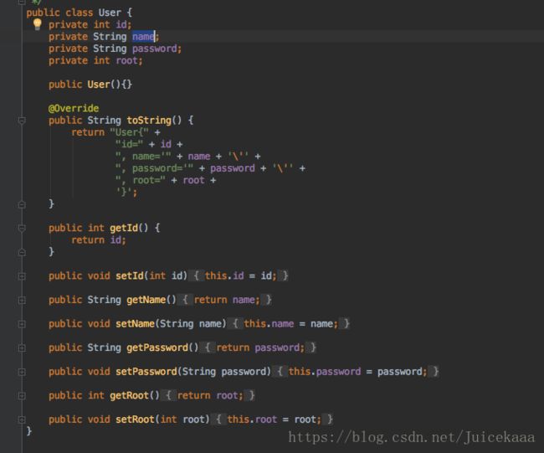This screenshot has height=453, width=544.
Task: Click the '}' character literal ending toString return
Action: point(124,192)
